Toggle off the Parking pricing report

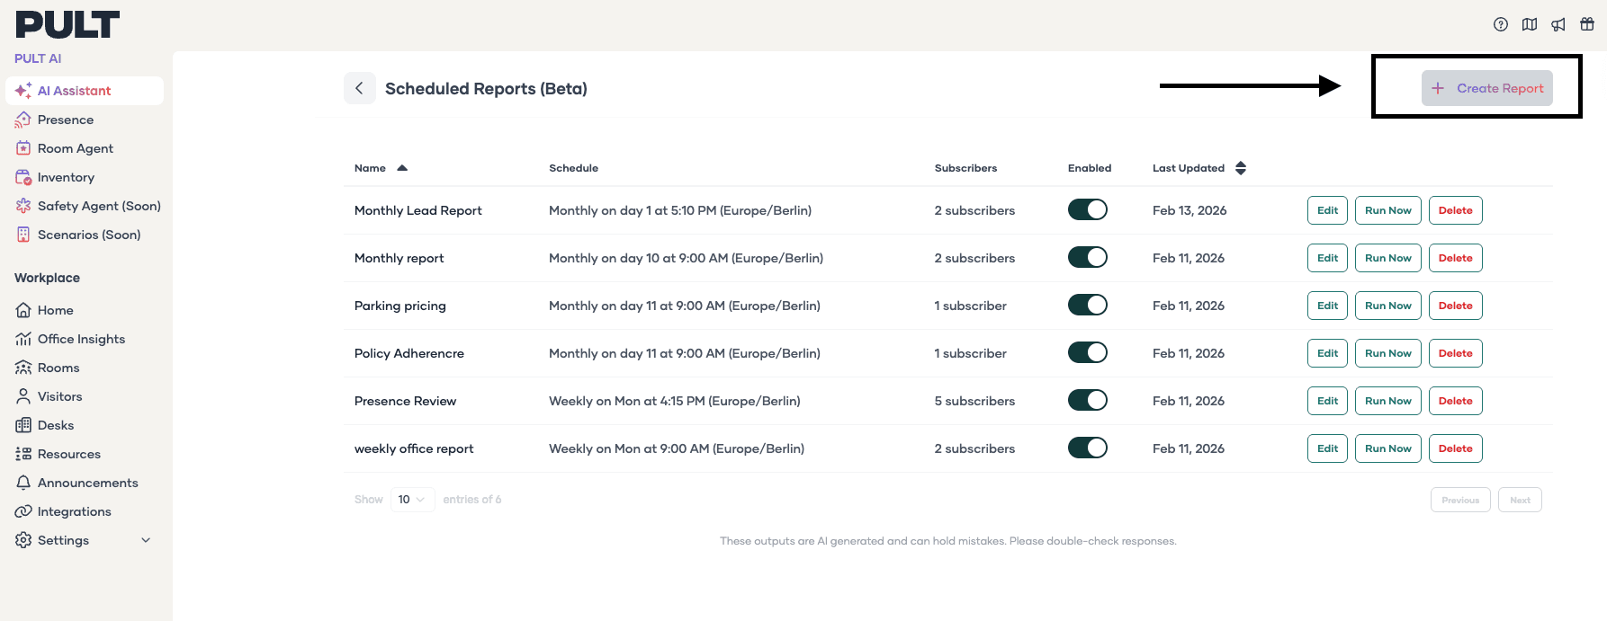1087,306
